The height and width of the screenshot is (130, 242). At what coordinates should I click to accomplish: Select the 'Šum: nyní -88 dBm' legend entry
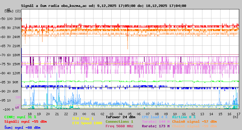point(22,128)
